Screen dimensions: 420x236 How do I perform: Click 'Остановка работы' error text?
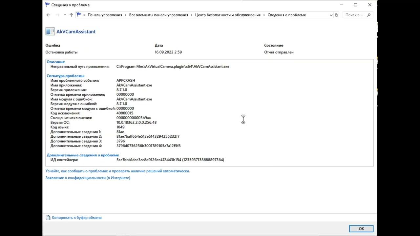[x=62, y=52]
